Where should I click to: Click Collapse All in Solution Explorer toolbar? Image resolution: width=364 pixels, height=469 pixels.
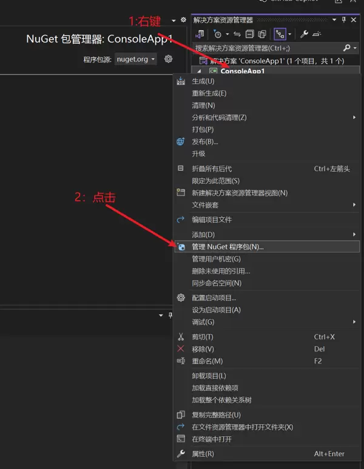(x=249, y=34)
